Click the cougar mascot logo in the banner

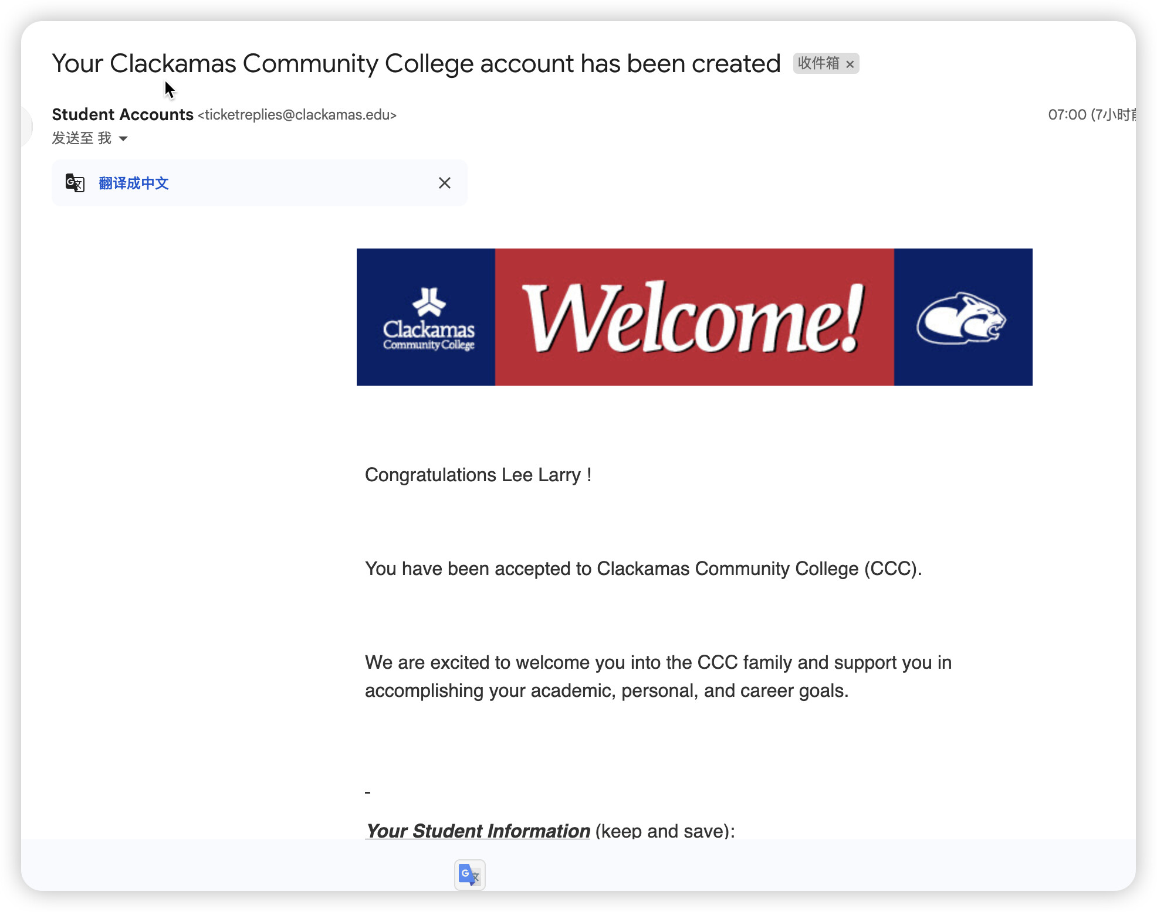point(961,318)
